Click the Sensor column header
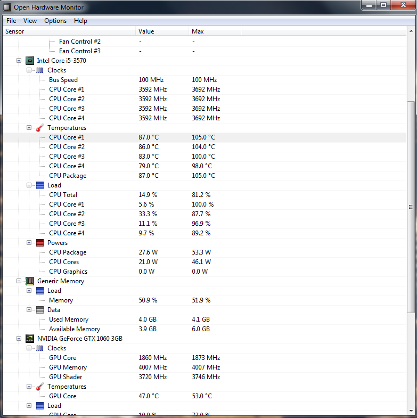 tap(69, 31)
